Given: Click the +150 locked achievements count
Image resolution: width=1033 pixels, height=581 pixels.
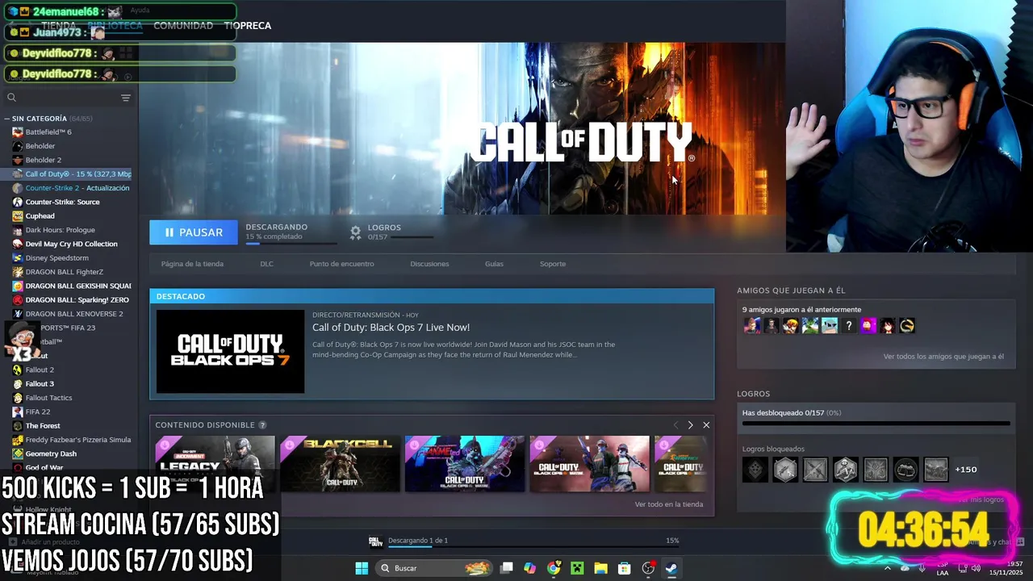Looking at the screenshot, I should tap(966, 470).
